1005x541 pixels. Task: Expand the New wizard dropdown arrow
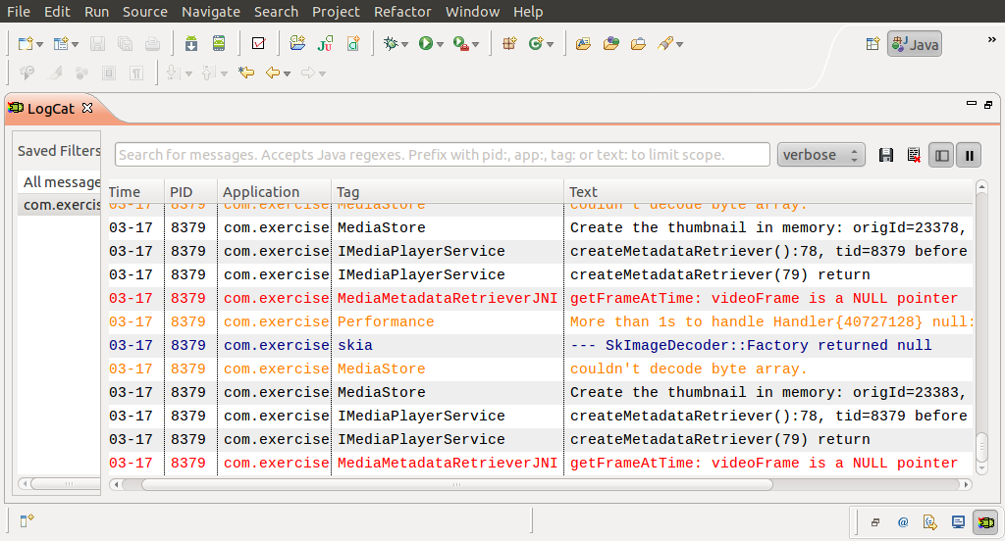39,44
